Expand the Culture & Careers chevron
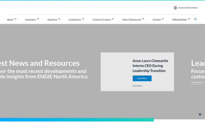This screenshot has height=128, width=205. click(113, 19)
